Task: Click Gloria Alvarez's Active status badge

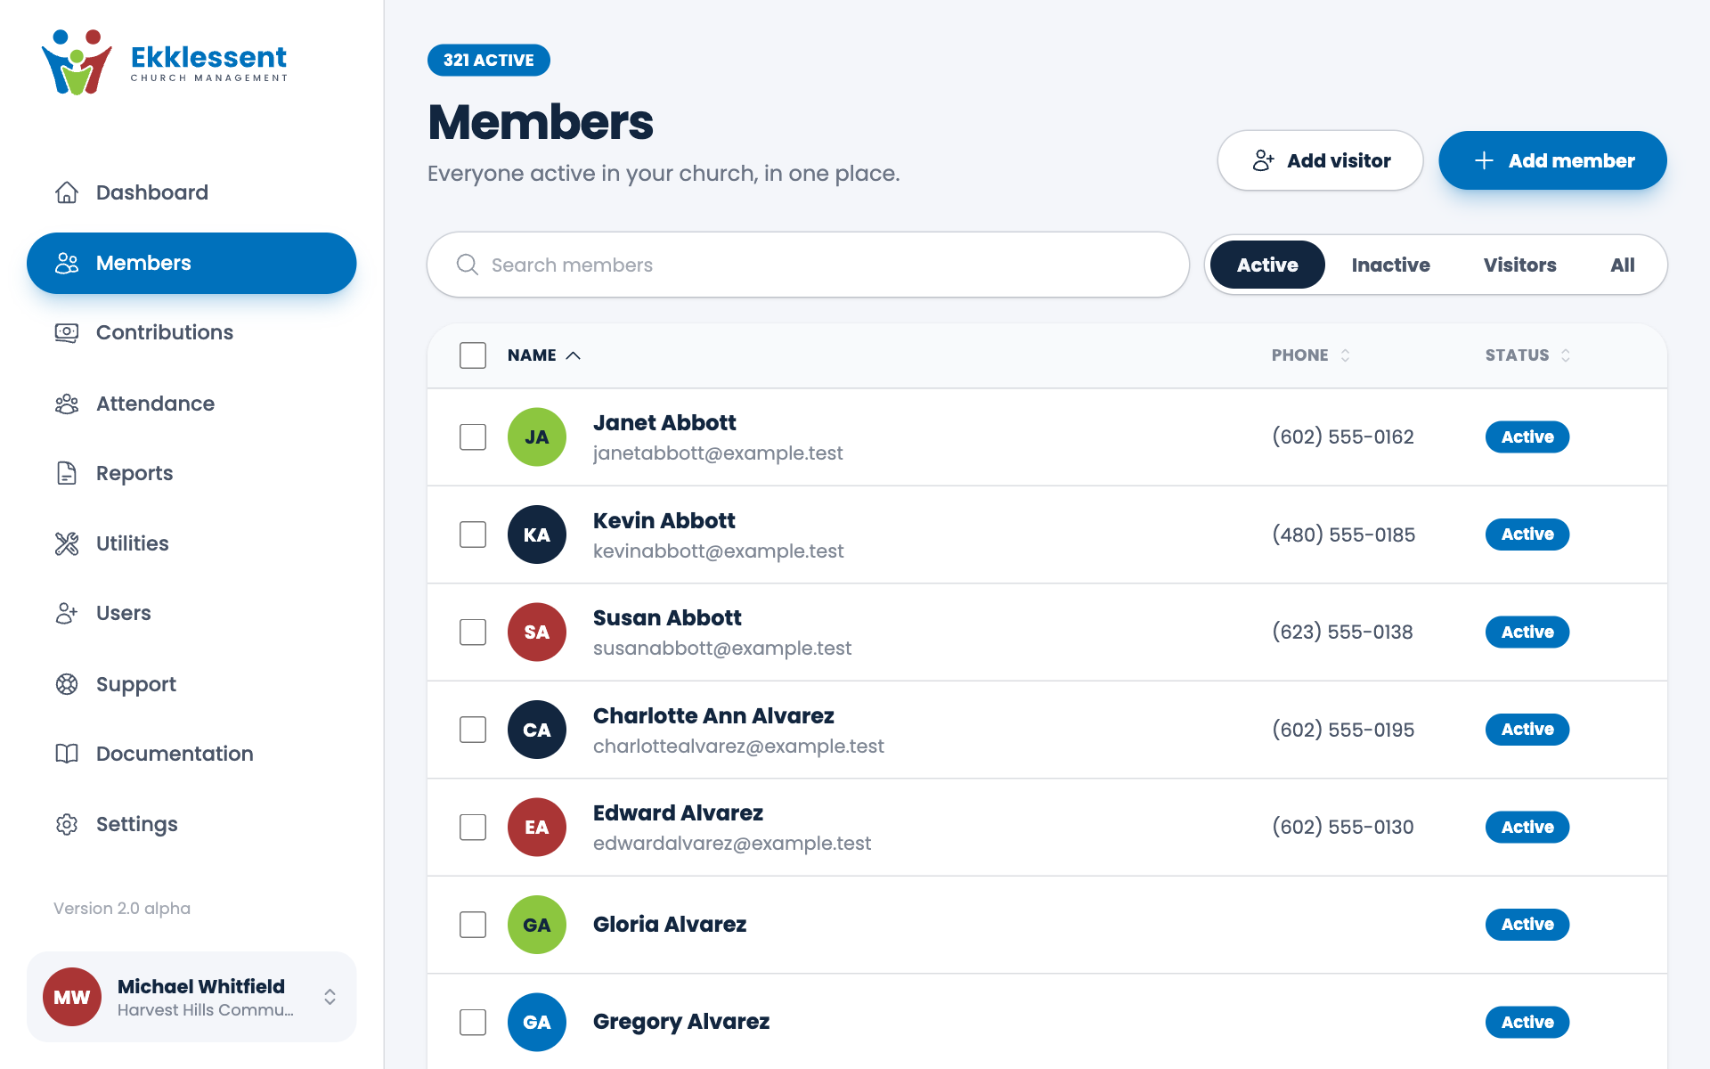Action: point(1527,925)
